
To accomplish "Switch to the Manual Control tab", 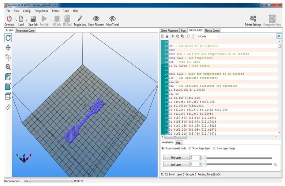I will 212,31.
